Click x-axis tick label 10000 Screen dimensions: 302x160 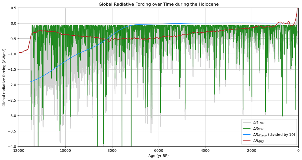(66, 150)
